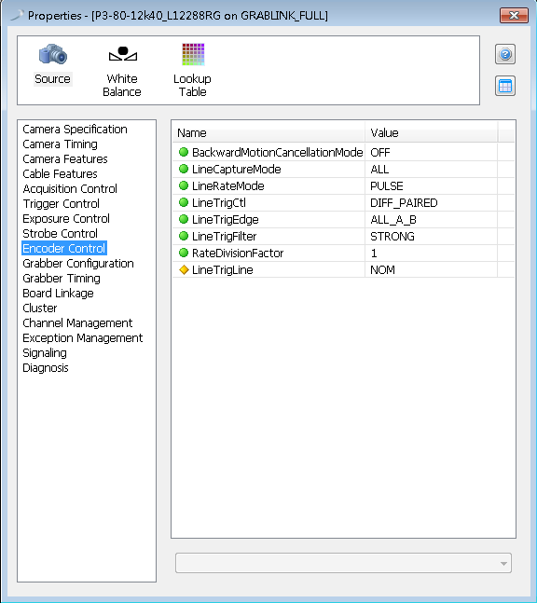Click the Properties window title icon

tap(17, 16)
